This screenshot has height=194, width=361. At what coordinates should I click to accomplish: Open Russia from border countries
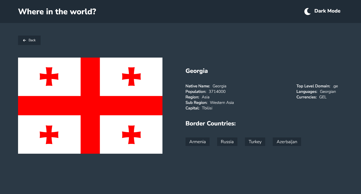227,141
